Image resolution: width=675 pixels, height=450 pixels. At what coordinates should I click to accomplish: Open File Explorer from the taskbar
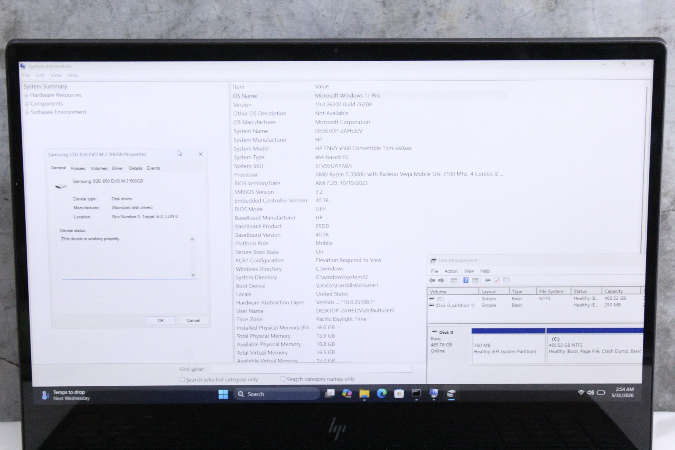click(x=364, y=394)
